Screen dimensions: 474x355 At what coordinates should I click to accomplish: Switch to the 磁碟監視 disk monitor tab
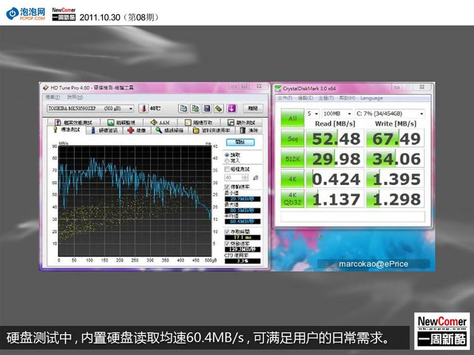[121, 122]
